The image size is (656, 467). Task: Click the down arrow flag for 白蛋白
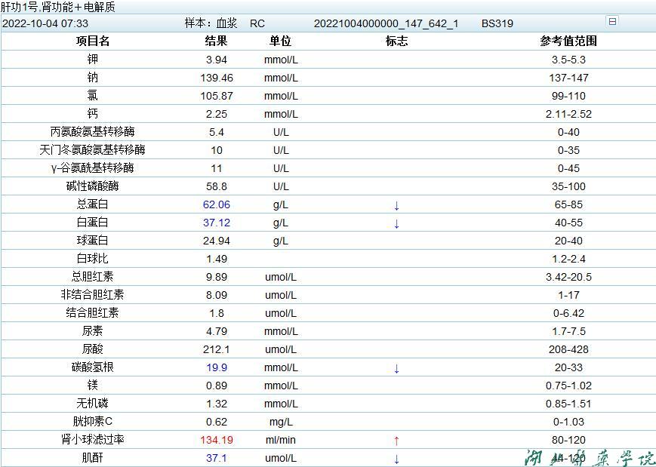pyautogui.click(x=396, y=223)
